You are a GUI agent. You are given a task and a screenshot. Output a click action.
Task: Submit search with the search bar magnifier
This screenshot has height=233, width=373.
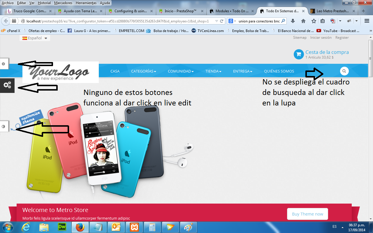pyautogui.click(x=283, y=21)
